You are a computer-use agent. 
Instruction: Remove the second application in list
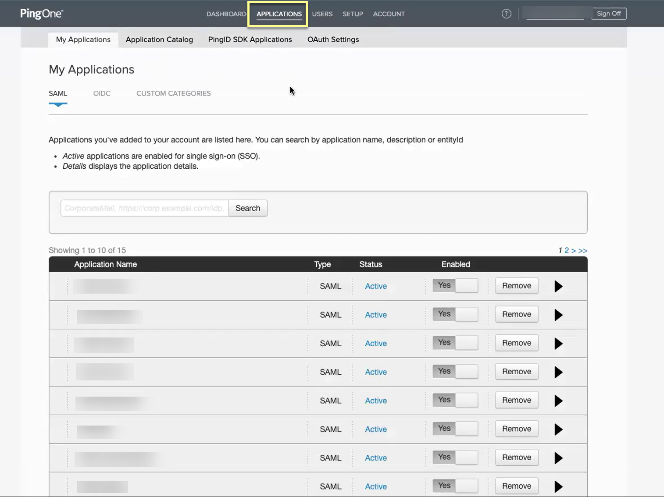(516, 314)
